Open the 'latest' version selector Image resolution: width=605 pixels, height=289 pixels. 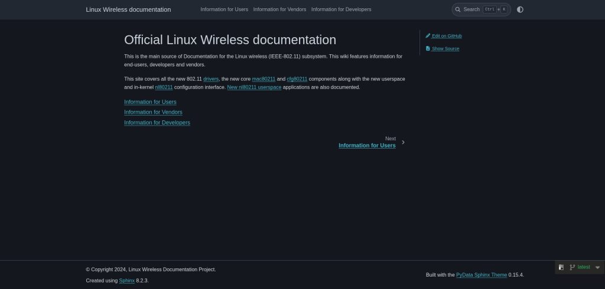(x=584, y=267)
